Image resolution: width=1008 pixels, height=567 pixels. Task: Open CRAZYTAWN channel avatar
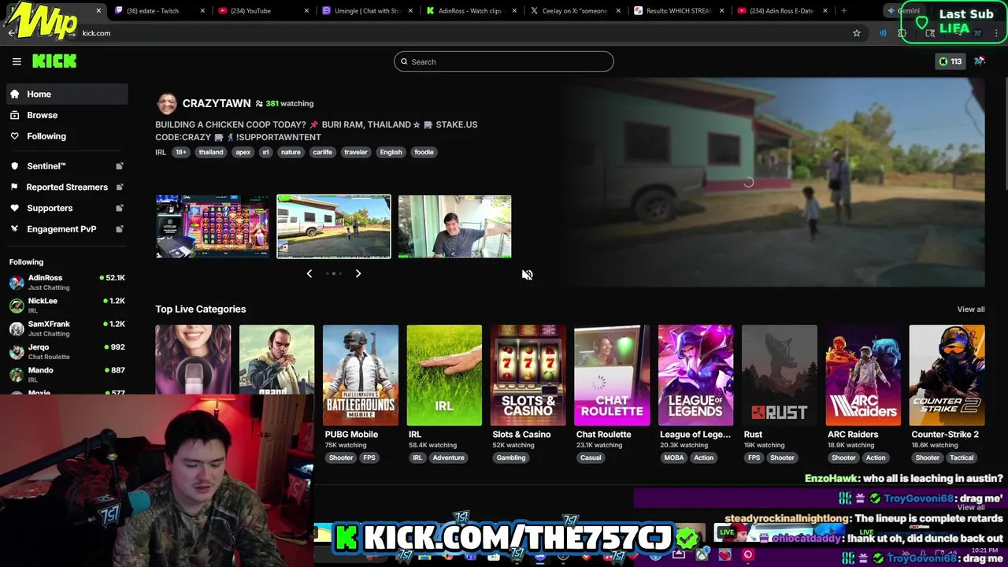click(167, 103)
